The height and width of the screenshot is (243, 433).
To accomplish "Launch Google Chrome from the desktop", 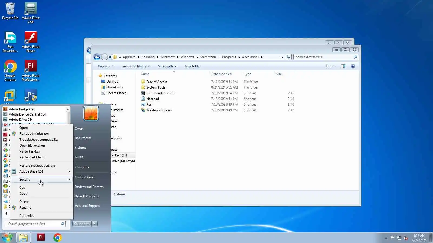I will point(10,70).
